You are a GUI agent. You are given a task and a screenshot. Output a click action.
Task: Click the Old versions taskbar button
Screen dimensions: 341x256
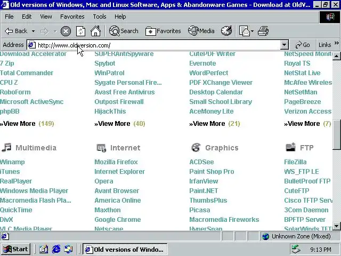coord(125,249)
